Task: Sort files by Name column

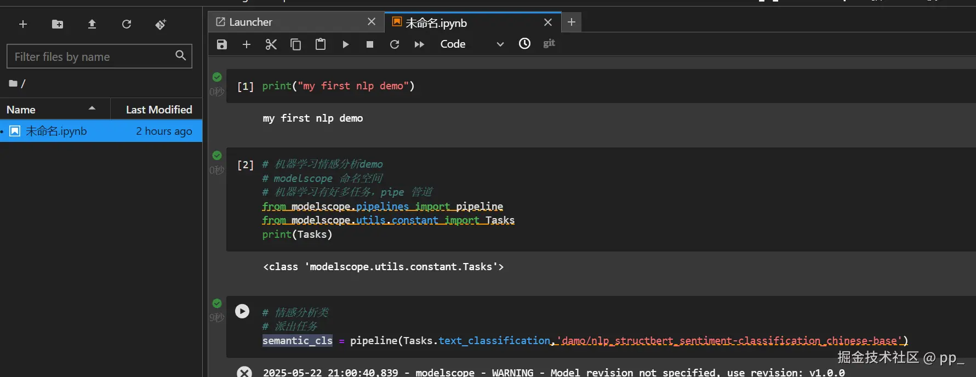Action: pos(55,110)
